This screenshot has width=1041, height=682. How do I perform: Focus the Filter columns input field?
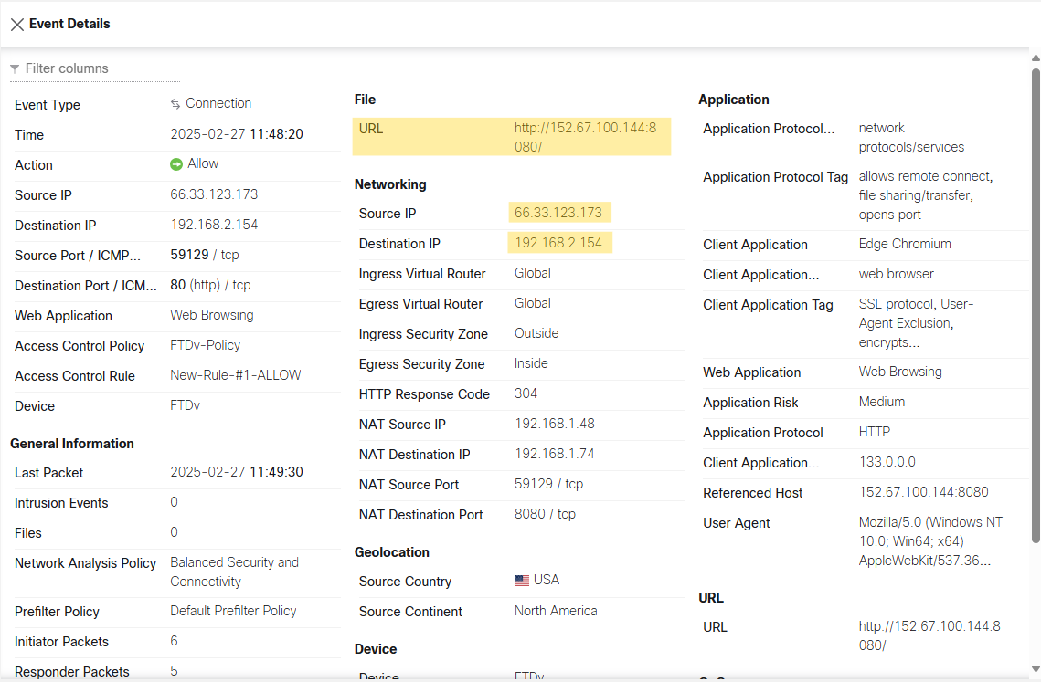pyautogui.click(x=101, y=68)
